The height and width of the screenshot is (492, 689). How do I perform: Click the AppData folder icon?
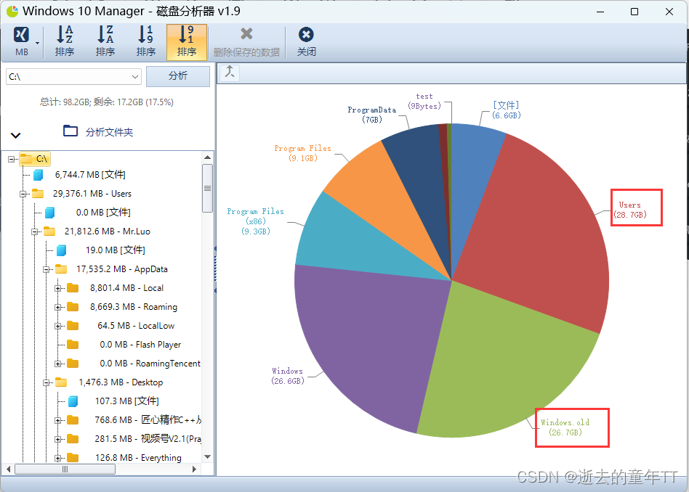[x=61, y=269]
